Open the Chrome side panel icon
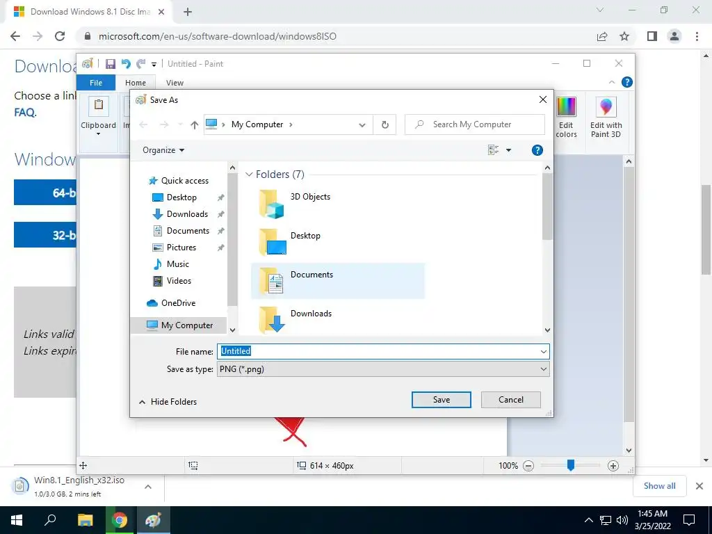This screenshot has width=712, height=534. click(652, 36)
